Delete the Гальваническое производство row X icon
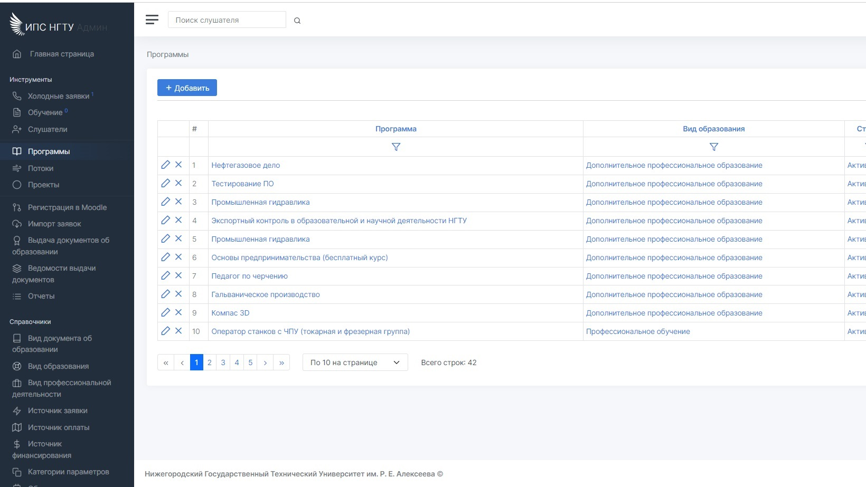The image size is (866, 487). coord(178,294)
